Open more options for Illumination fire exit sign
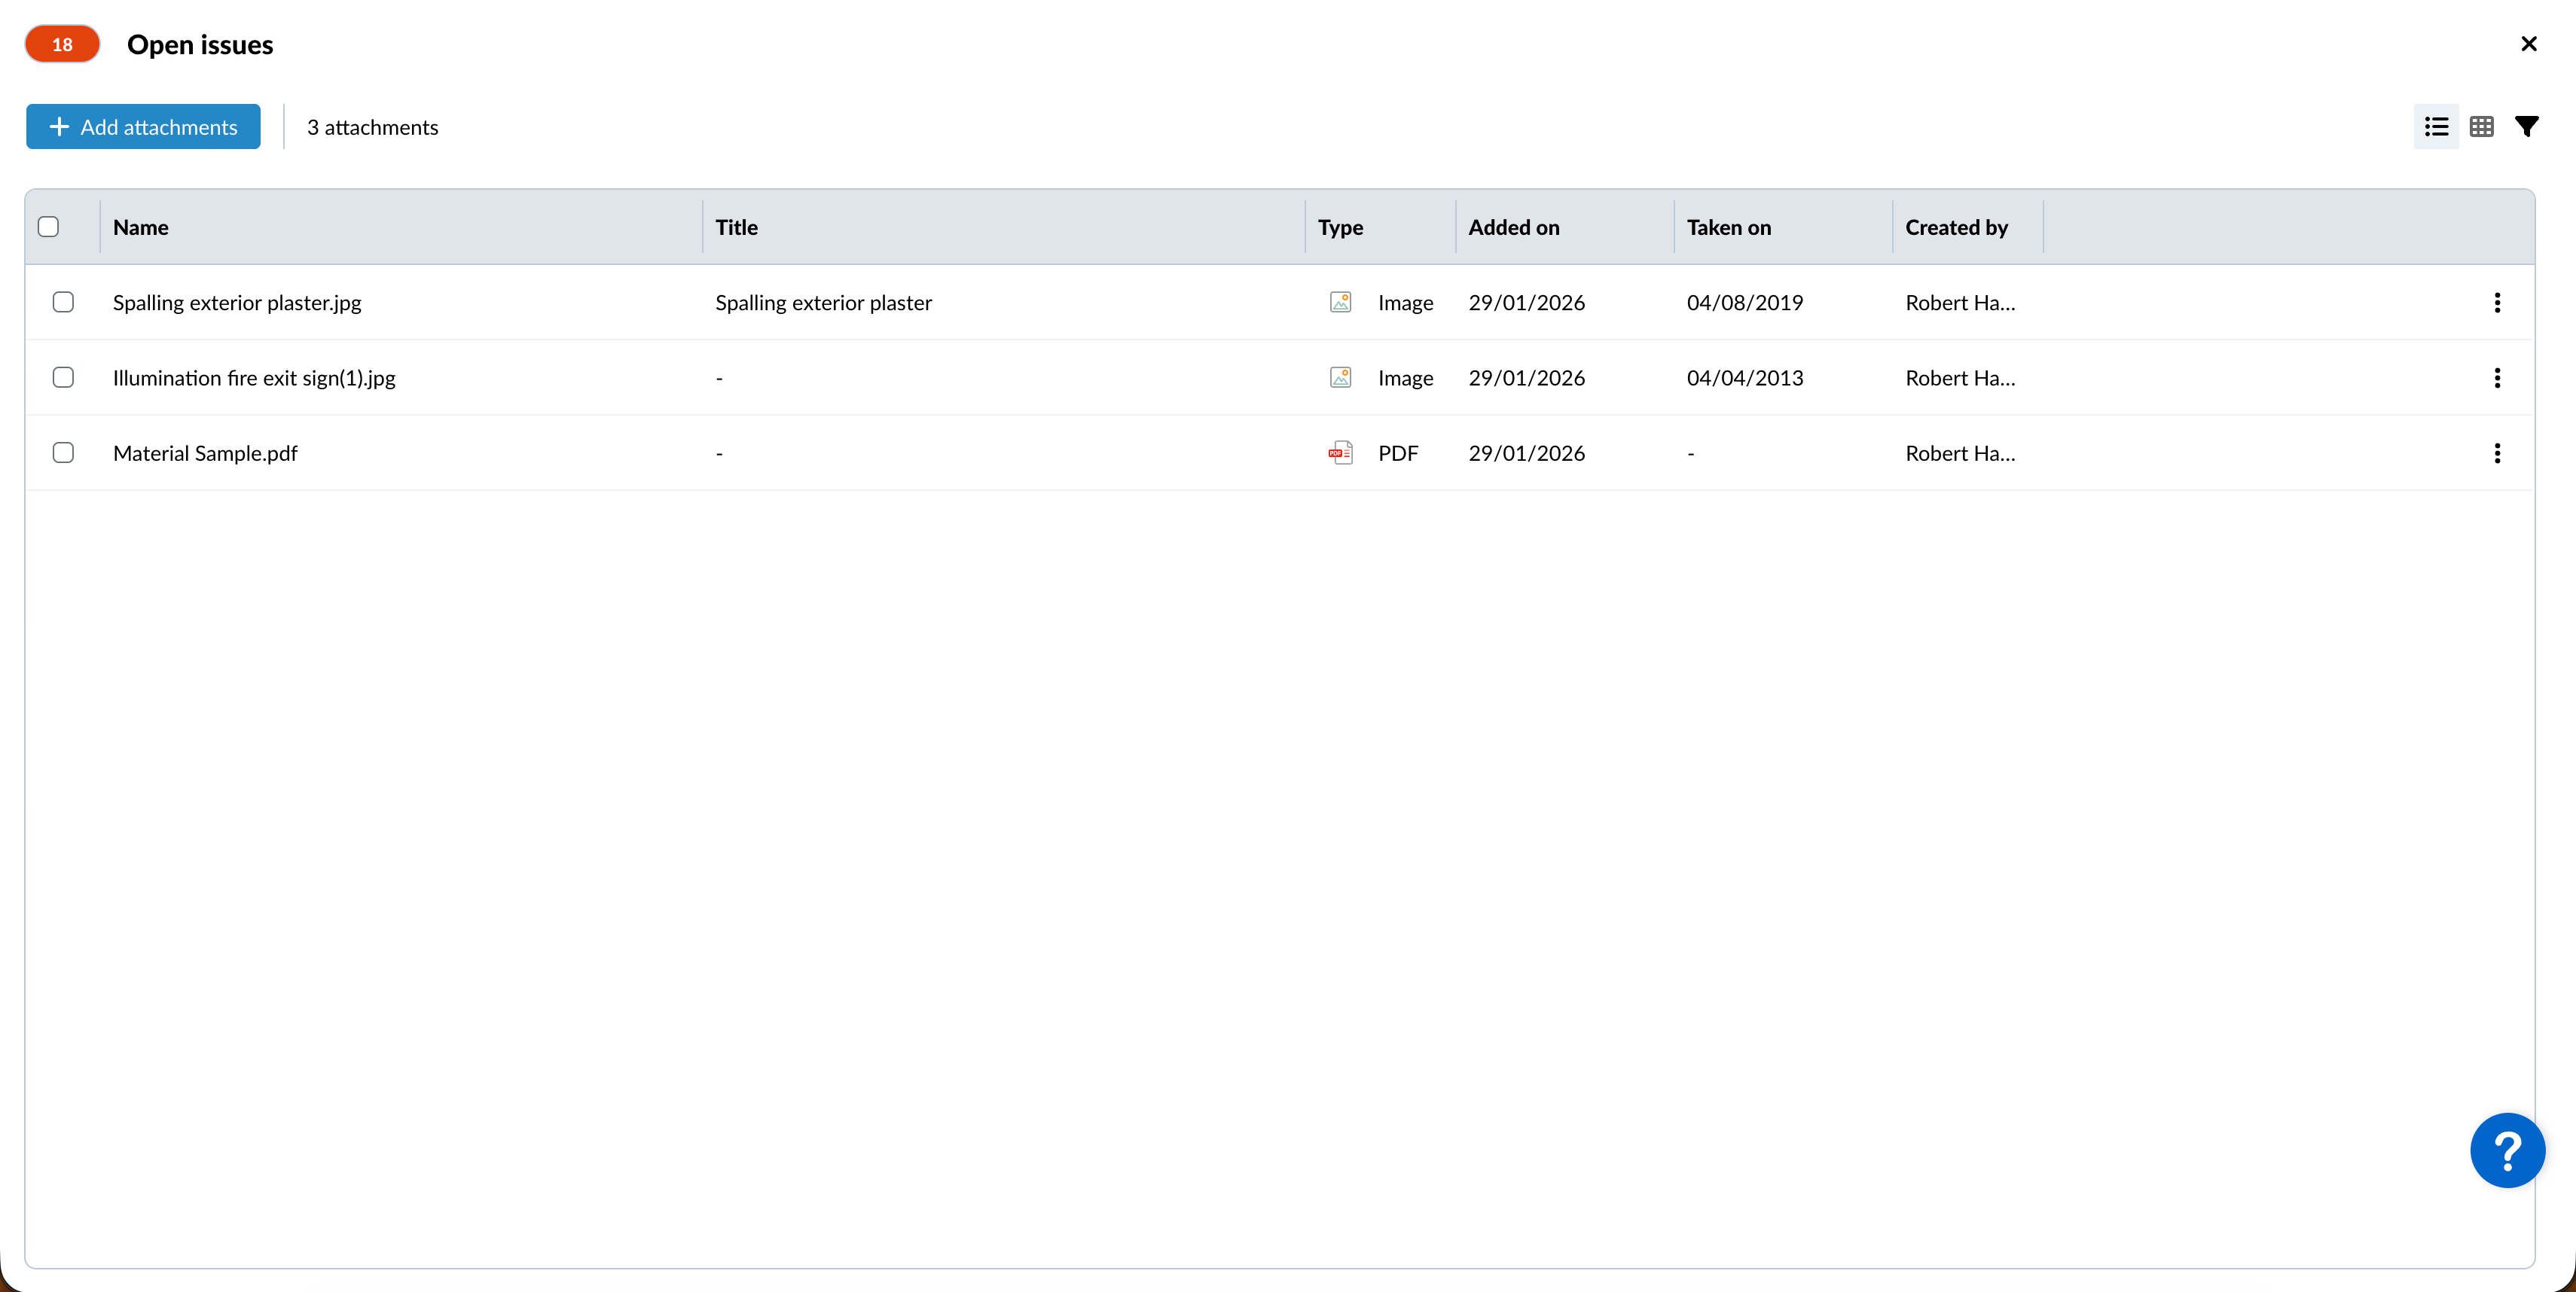 point(2497,378)
